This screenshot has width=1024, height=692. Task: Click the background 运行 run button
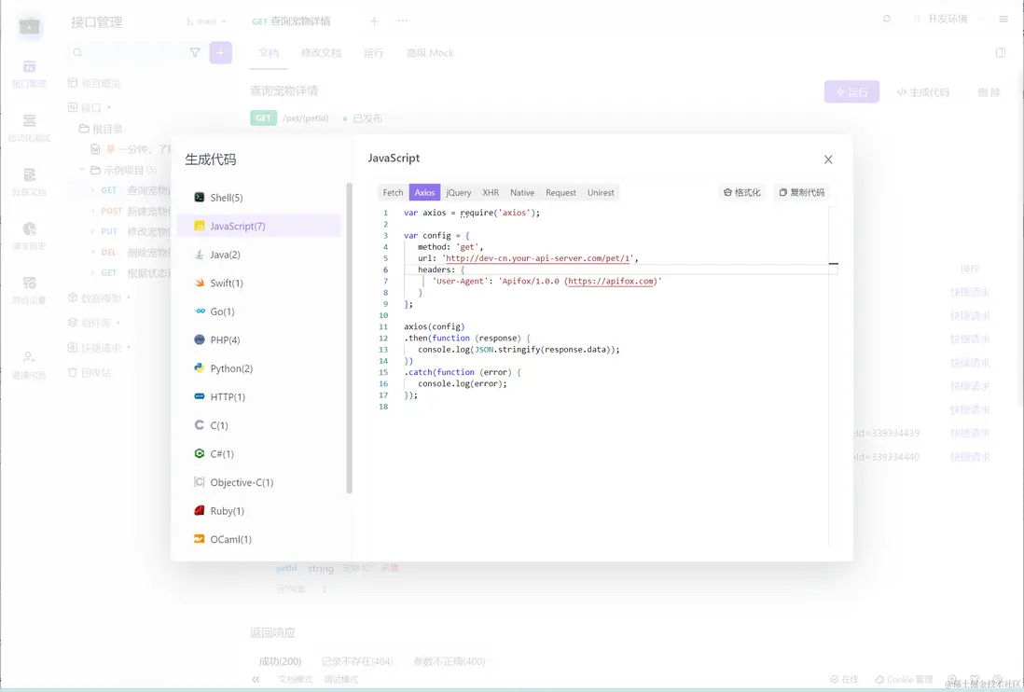pyautogui.click(x=851, y=92)
